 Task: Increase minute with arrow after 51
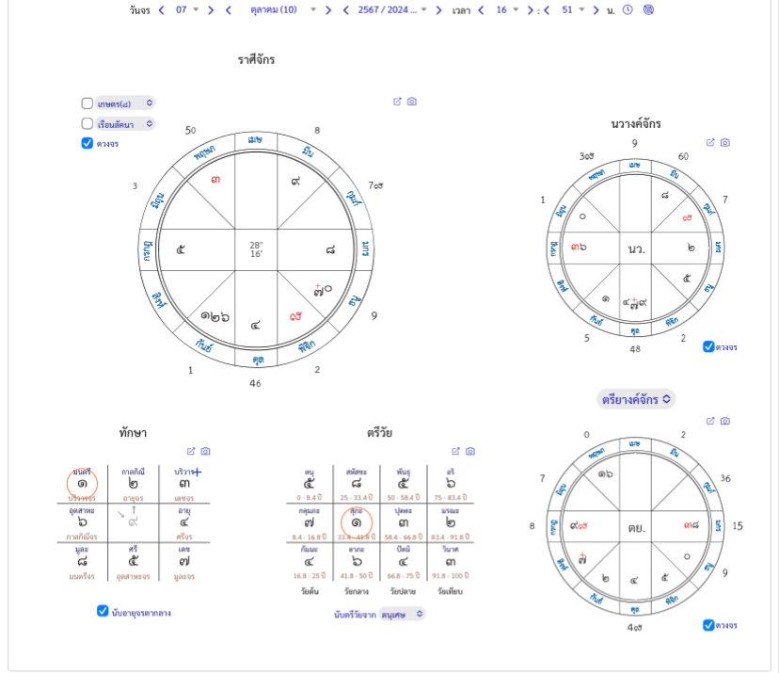(596, 10)
